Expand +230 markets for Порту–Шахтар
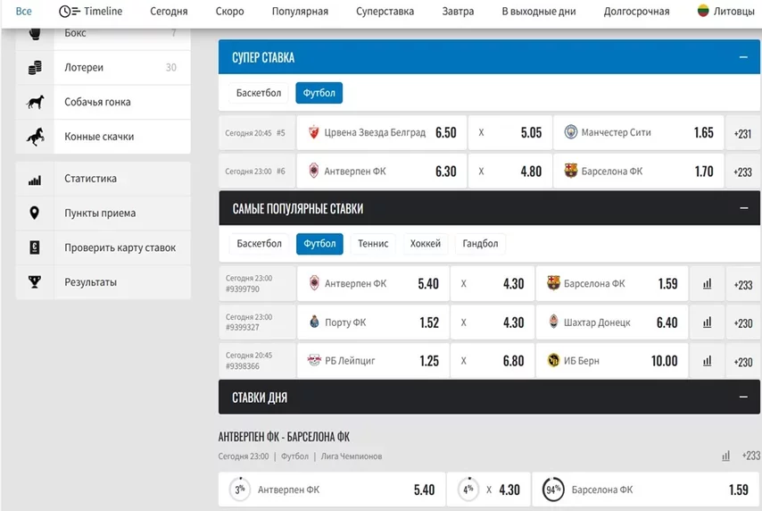This screenshot has width=762, height=511. click(x=743, y=323)
